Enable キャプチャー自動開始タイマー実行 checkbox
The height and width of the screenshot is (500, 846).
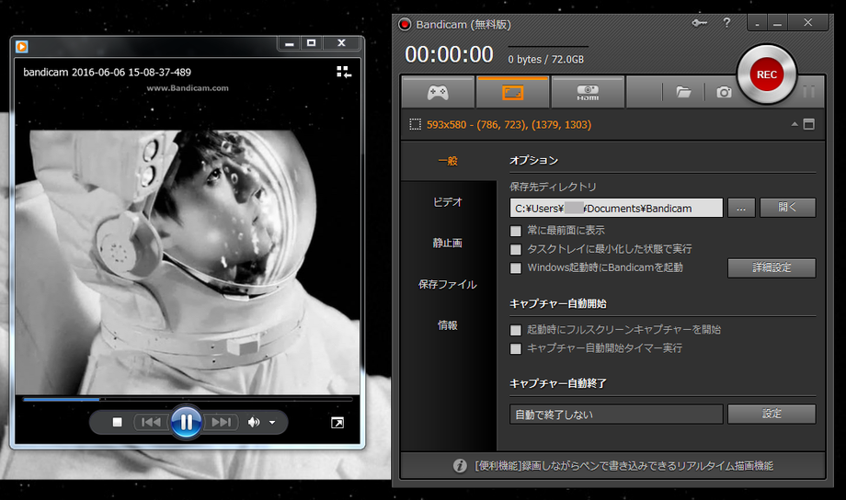[516, 348]
